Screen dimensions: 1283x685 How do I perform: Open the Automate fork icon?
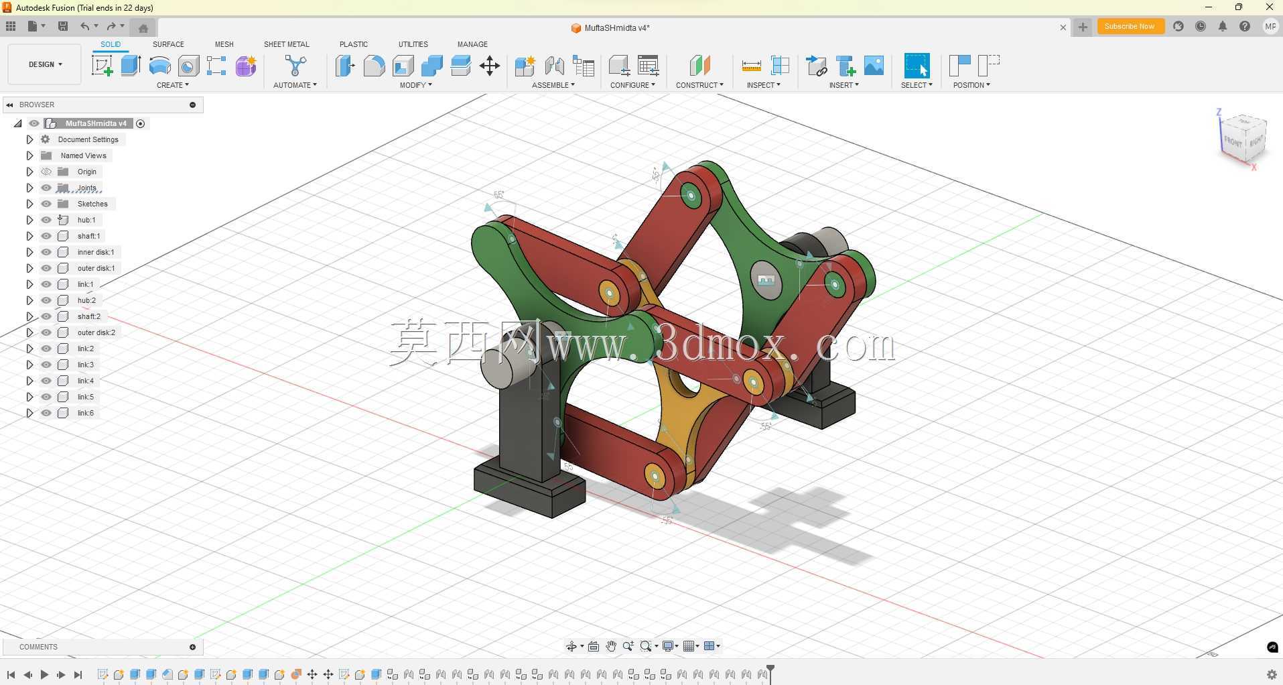pyautogui.click(x=295, y=66)
